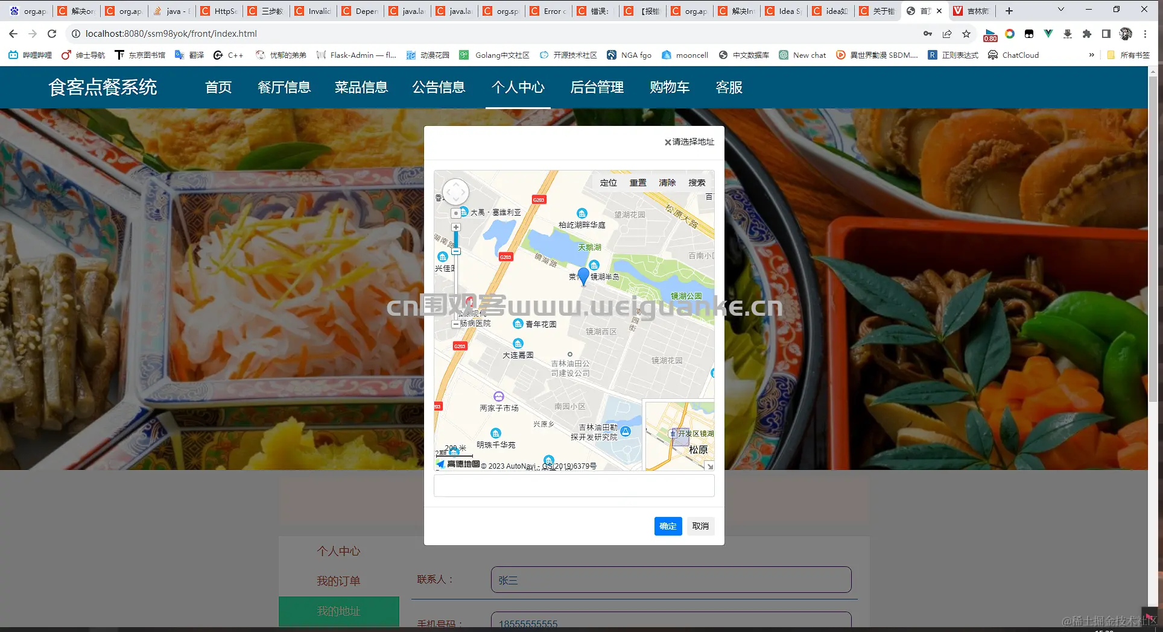Open the 所有书签 bookmarks folder
The image size is (1163, 632).
click(1129, 55)
